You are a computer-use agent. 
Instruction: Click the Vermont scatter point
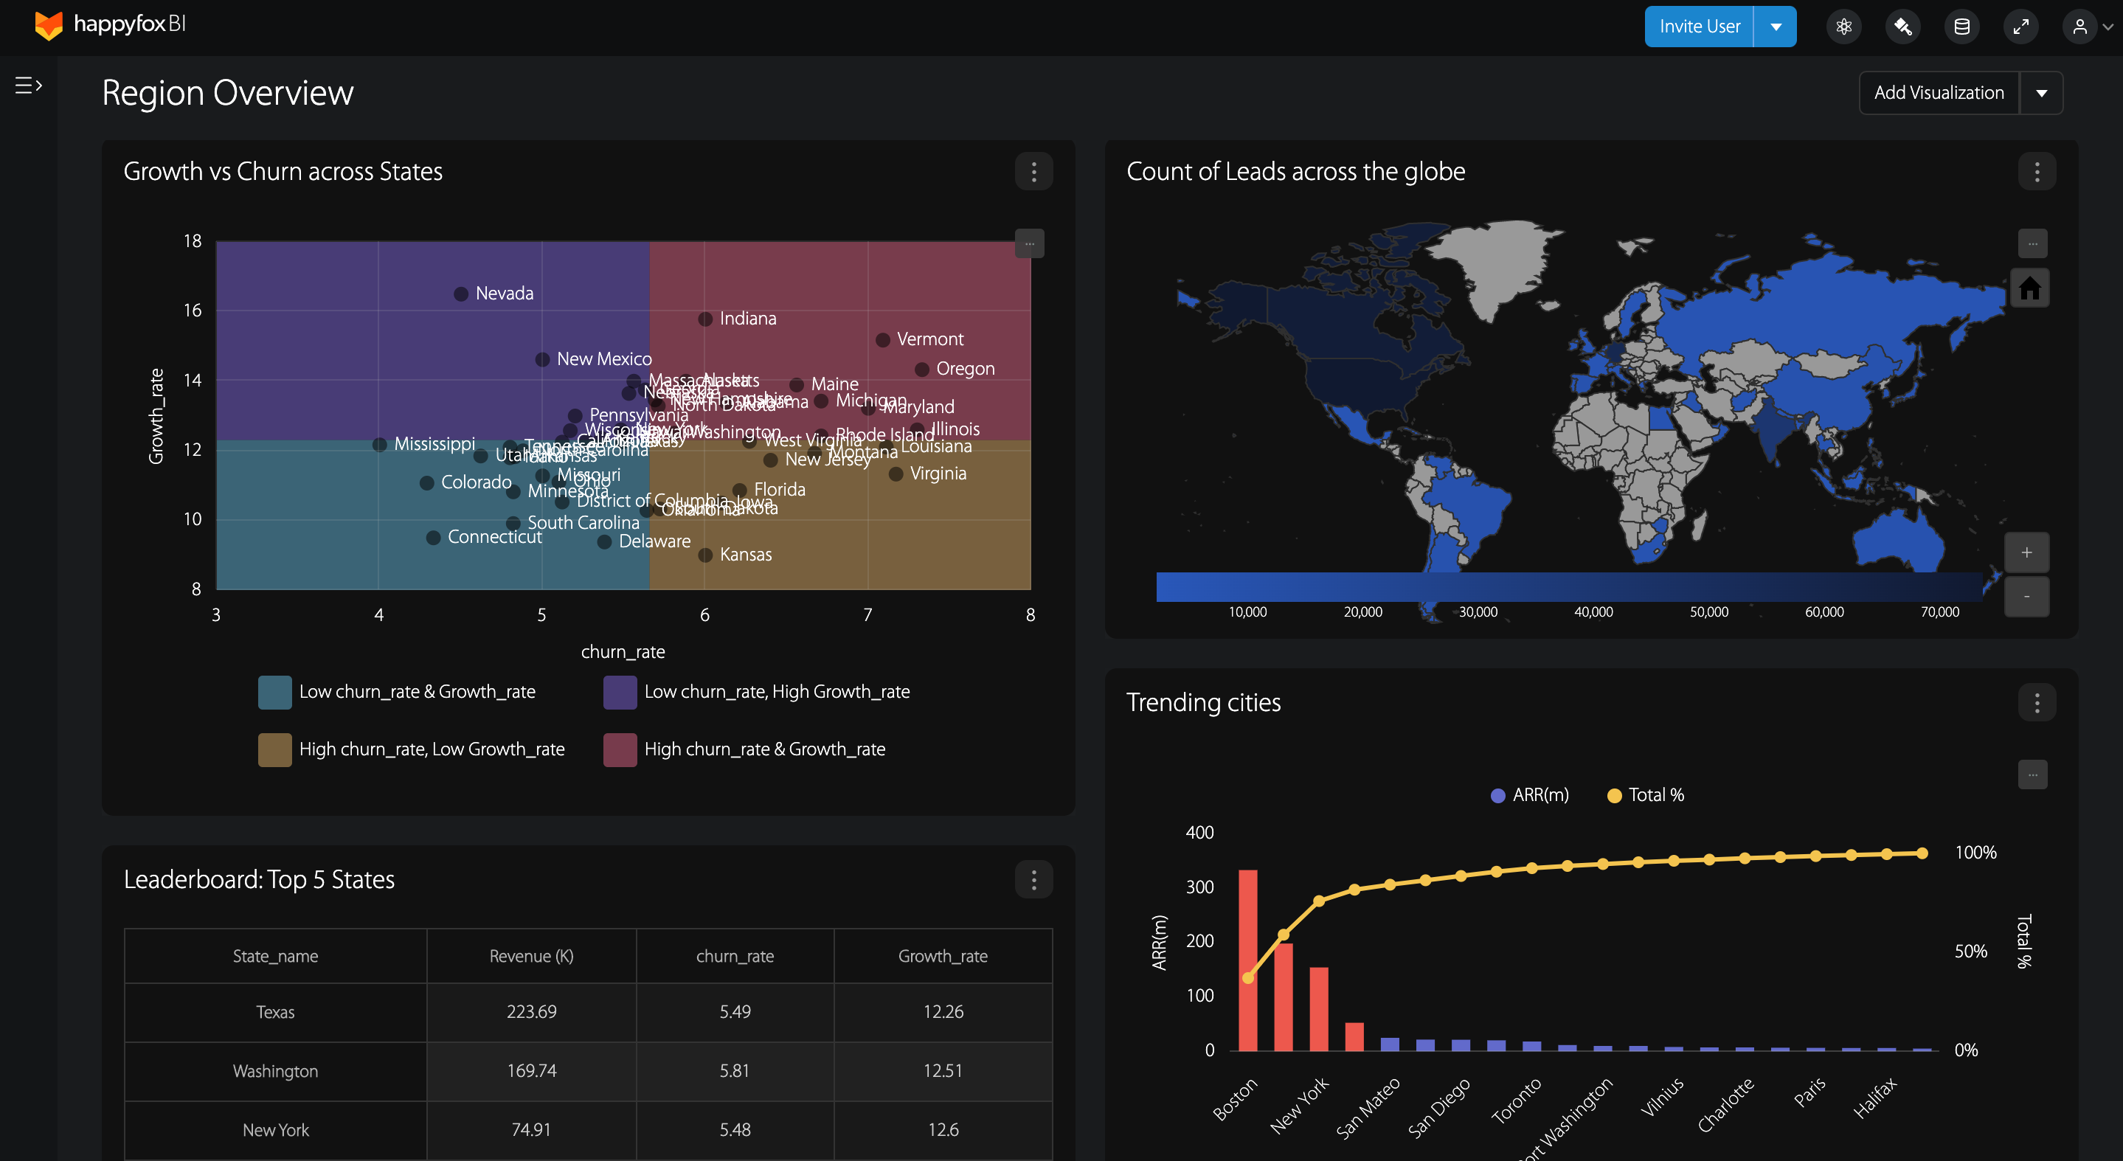[883, 340]
